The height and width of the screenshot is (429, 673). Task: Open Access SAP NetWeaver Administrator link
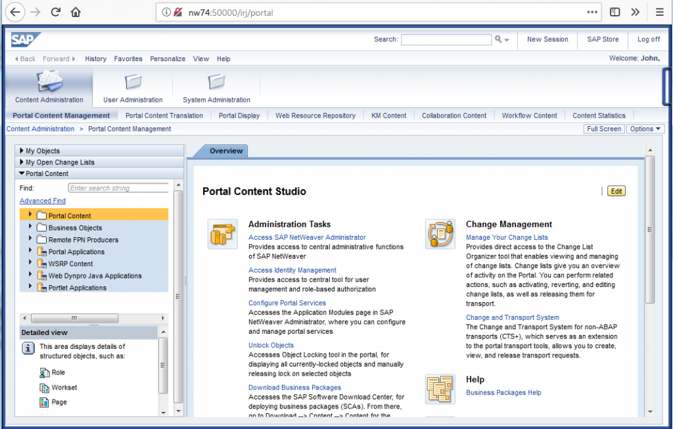point(307,237)
